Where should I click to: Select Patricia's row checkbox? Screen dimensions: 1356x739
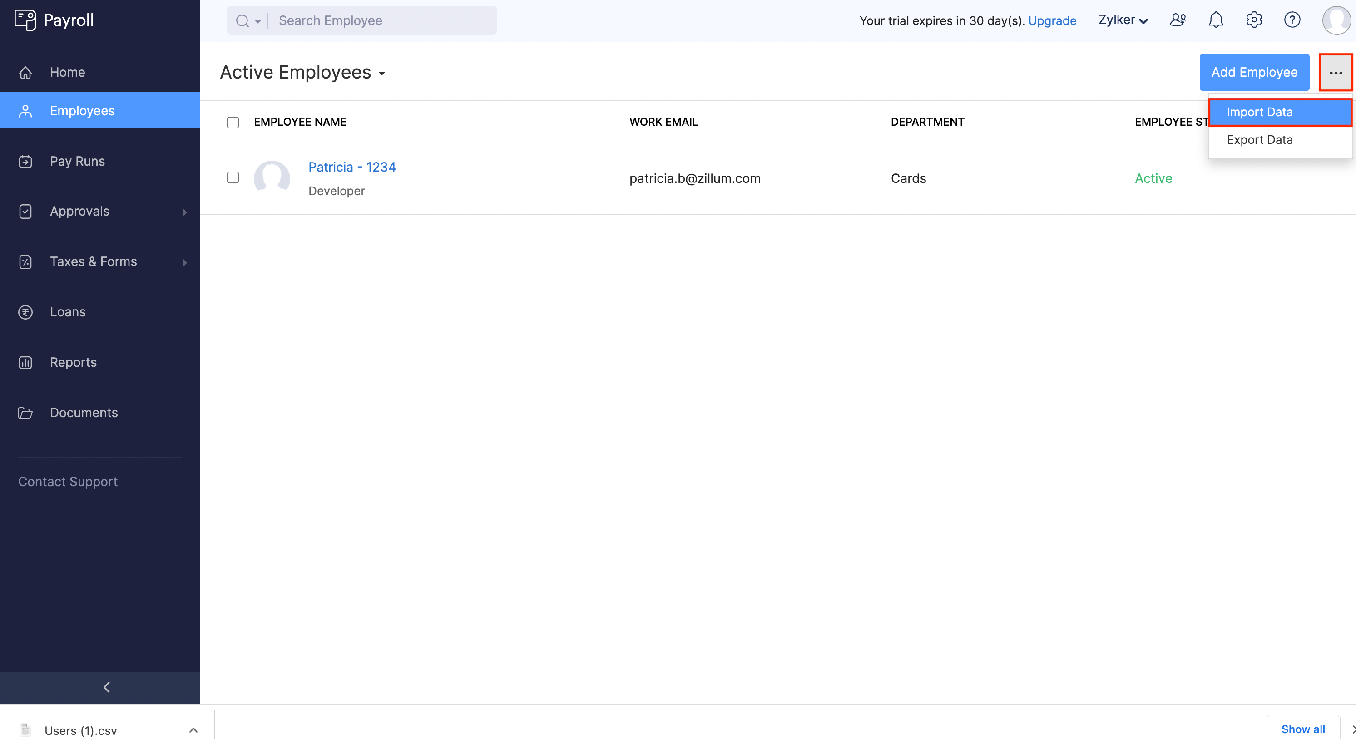(x=233, y=178)
